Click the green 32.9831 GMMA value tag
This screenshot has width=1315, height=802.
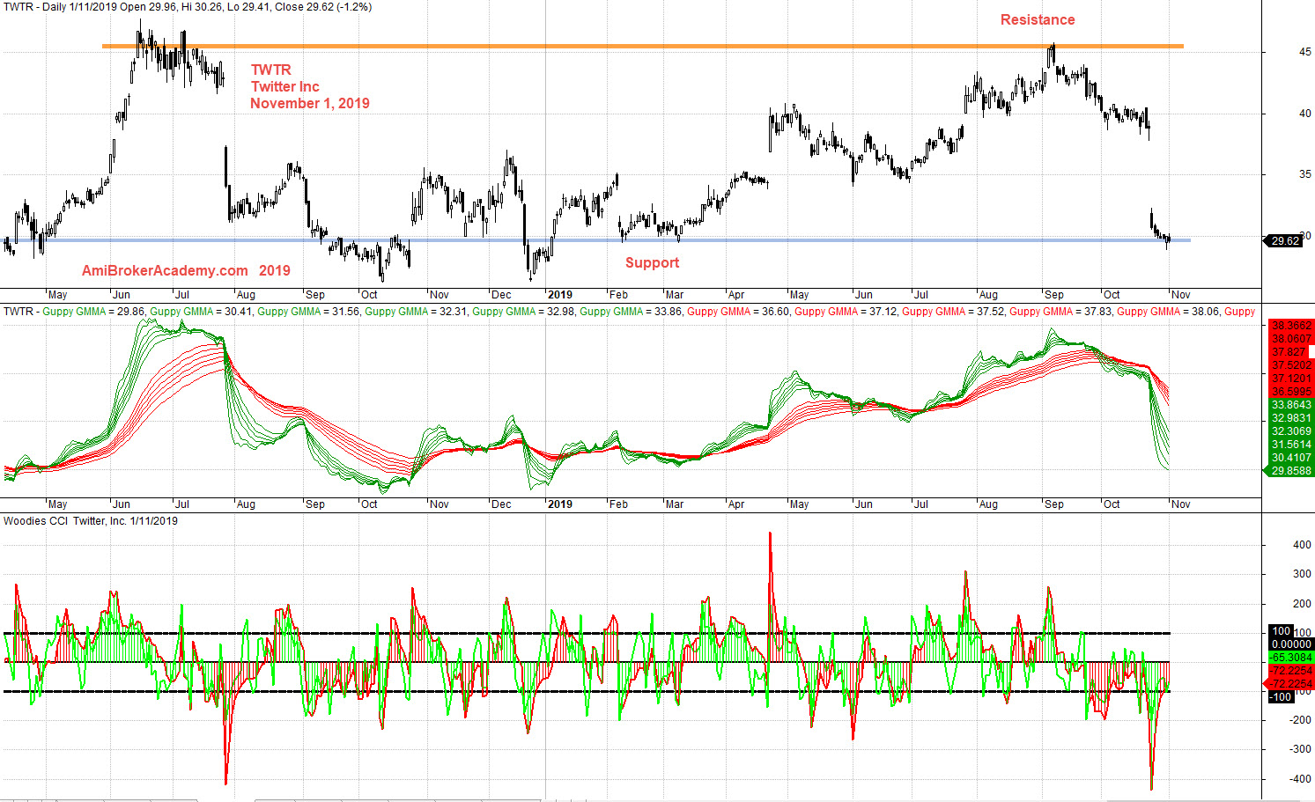tap(1290, 418)
